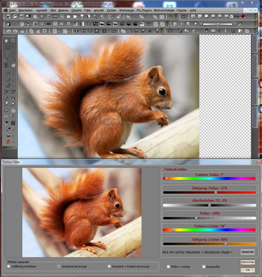Click the Sättigung Tiefen slider handle
The height and width of the screenshot is (277, 262).
pos(216,193)
